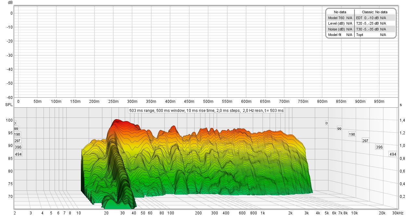Viewport: 411px width, 217px height.
Task: Click the waterfall caption starting "503 ms range"
Action: (206, 111)
